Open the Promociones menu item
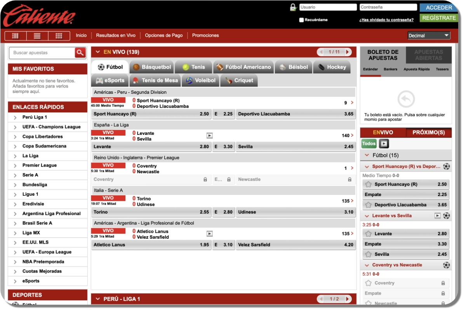Viewport: 466px width, 310px height. (x=205, y=35)
